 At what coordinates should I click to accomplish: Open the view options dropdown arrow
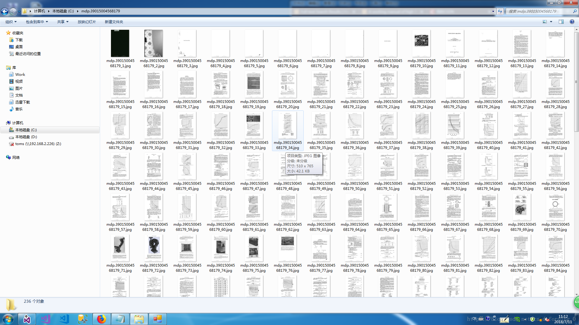click(x=551, y=22)
